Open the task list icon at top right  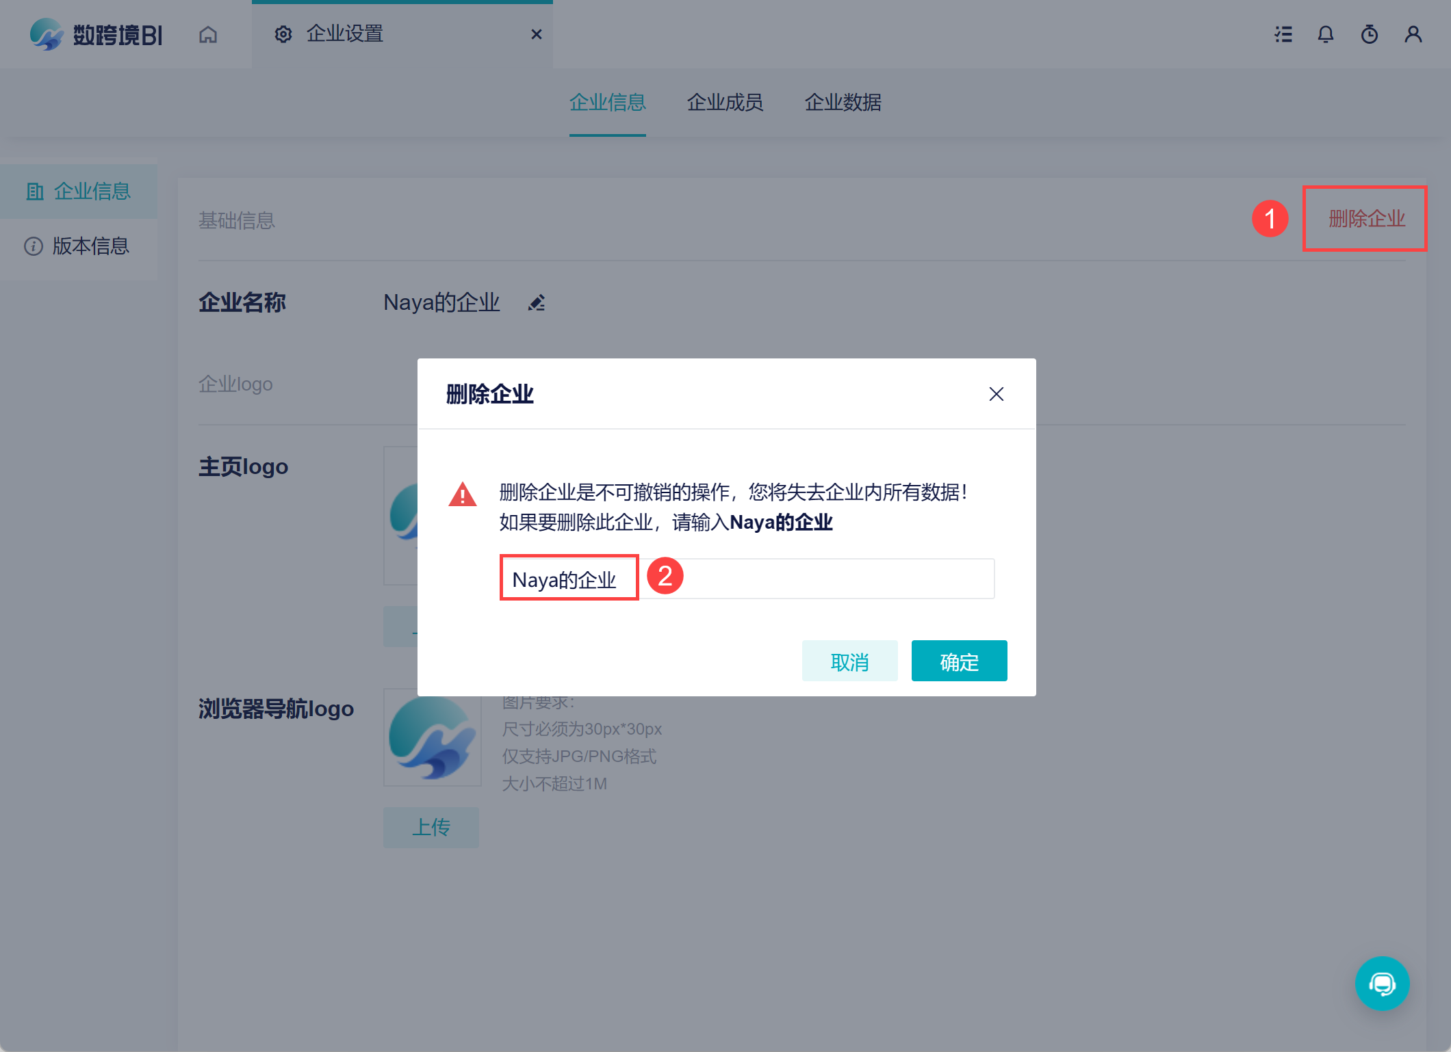click(1283, 34)
